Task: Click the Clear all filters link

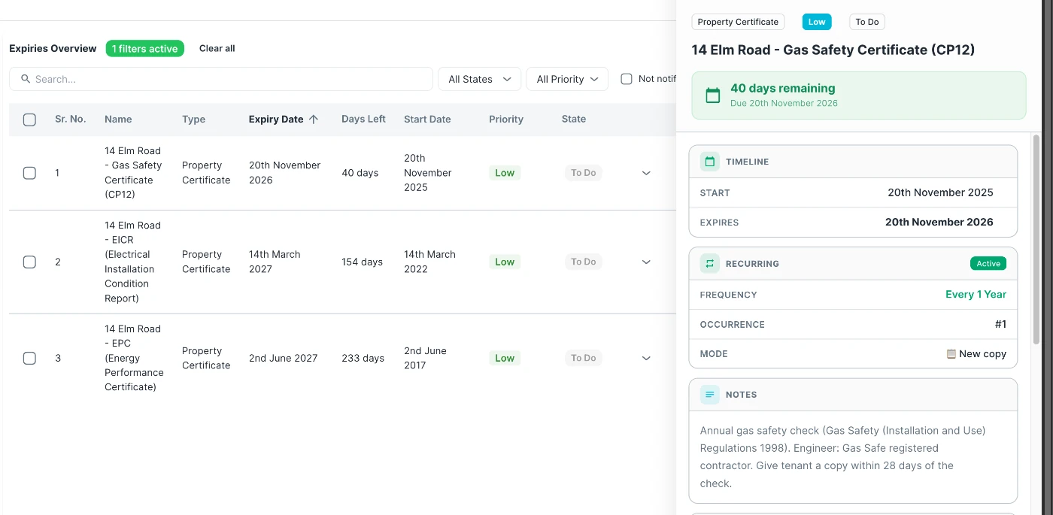Action: click(217, 49)
